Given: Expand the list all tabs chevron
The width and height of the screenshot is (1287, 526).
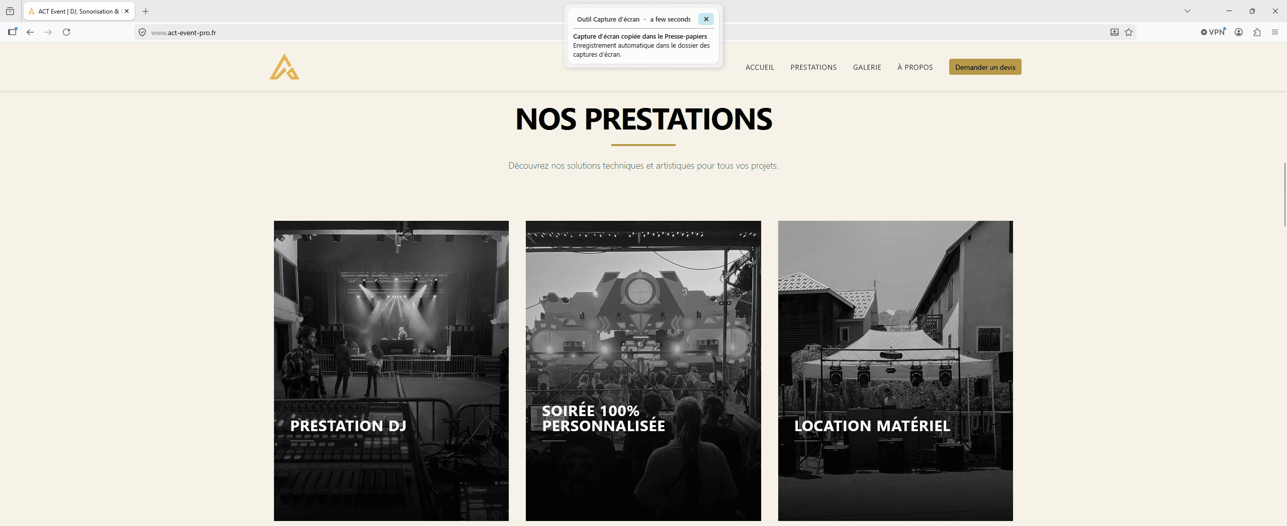Looking at the screenshot, I should (x=1187, y=11).
